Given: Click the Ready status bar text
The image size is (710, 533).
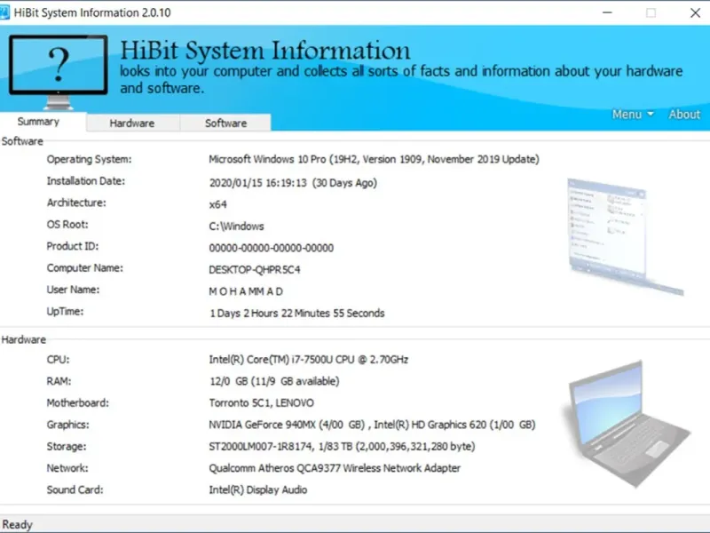Looking at the screenshot, I should click(17, 524).
